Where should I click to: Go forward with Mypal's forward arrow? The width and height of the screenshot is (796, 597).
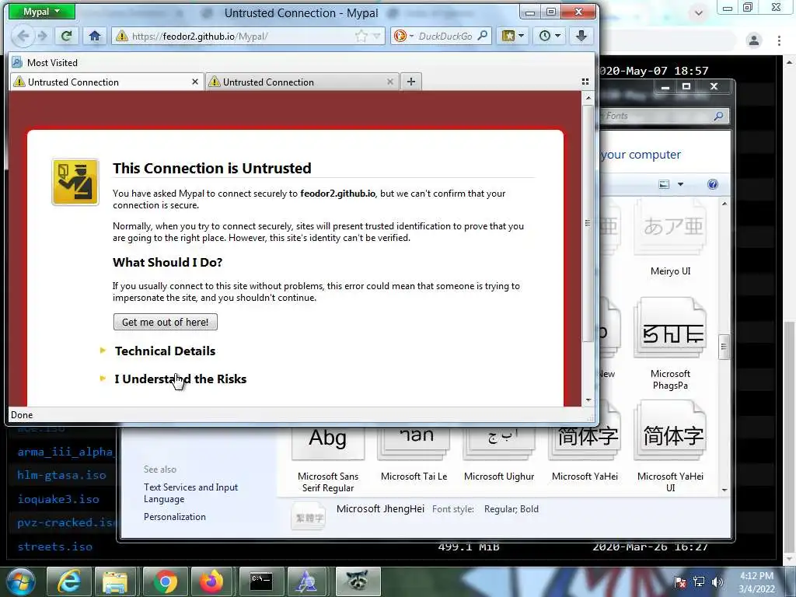tap(43, 36)
